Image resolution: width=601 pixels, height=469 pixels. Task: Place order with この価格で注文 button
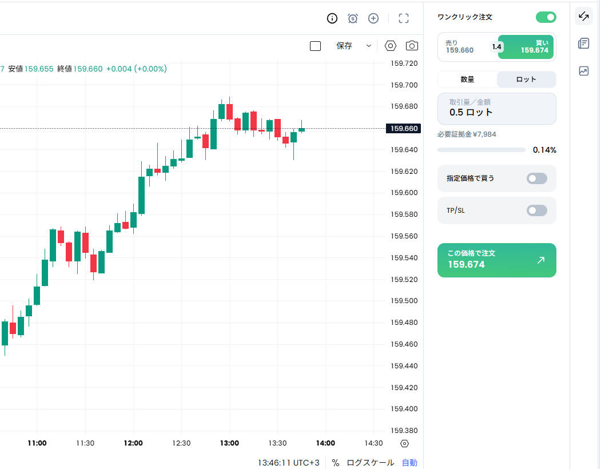[x=497, y=260]
